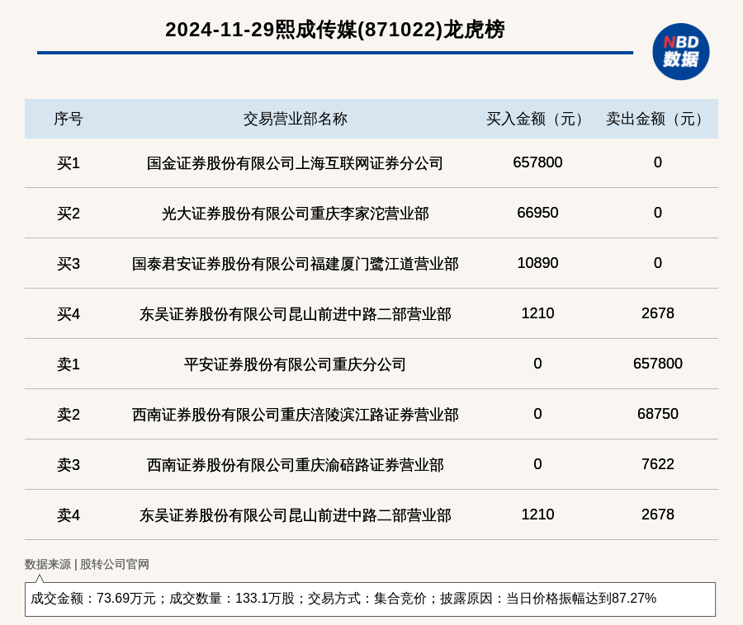The image size is (743, 625).
Task: Select sell amount 2678 in row 买4
Action: (x=658, y=313)
